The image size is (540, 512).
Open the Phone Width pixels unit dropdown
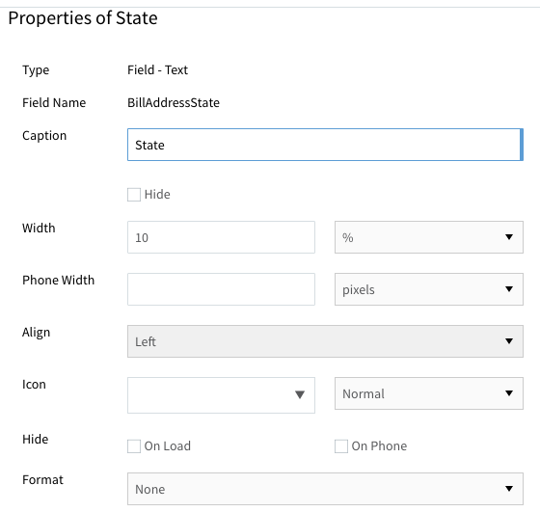pyautogui.click(x=429, y=289)
